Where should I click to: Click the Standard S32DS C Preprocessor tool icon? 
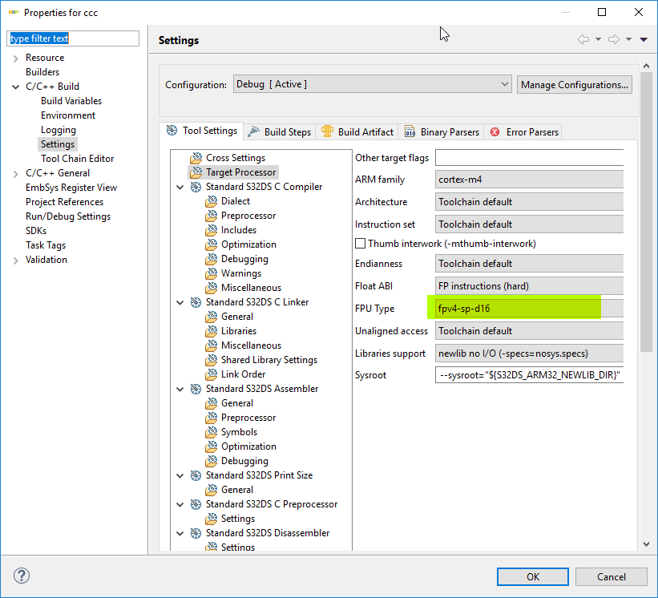(x=196, y=504)
